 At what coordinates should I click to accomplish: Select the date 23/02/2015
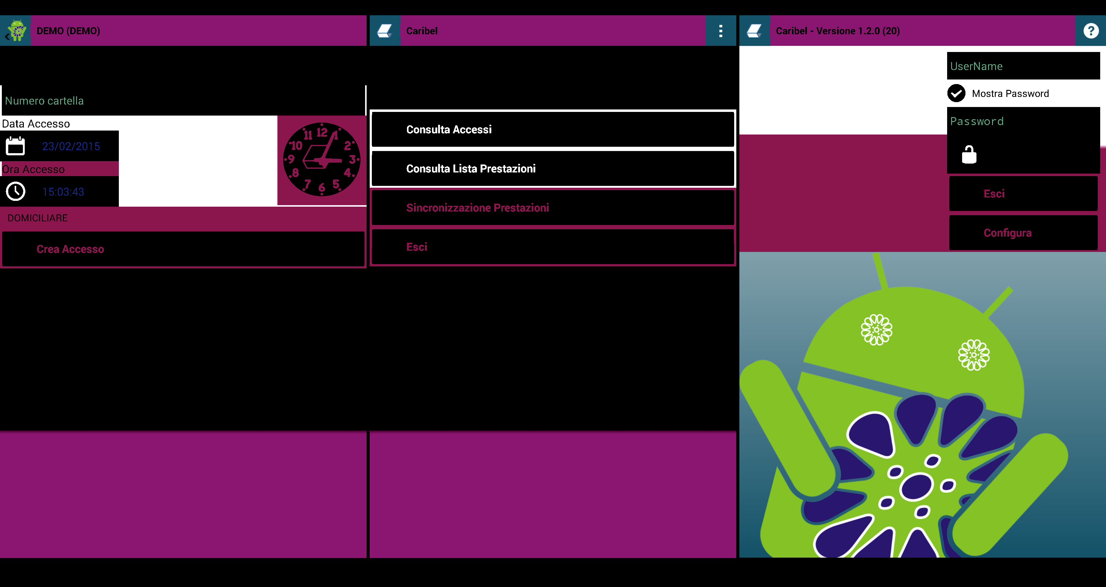[x=71, y=146]
